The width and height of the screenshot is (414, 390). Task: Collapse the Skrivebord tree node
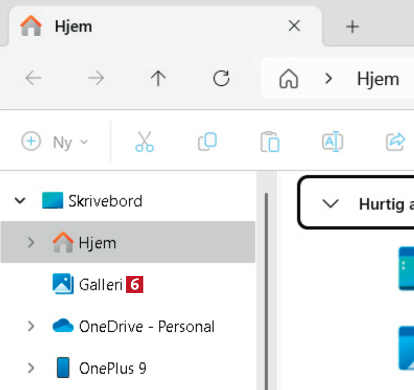(20, 200)
